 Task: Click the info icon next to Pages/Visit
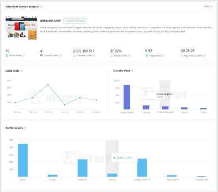point(163,56)
